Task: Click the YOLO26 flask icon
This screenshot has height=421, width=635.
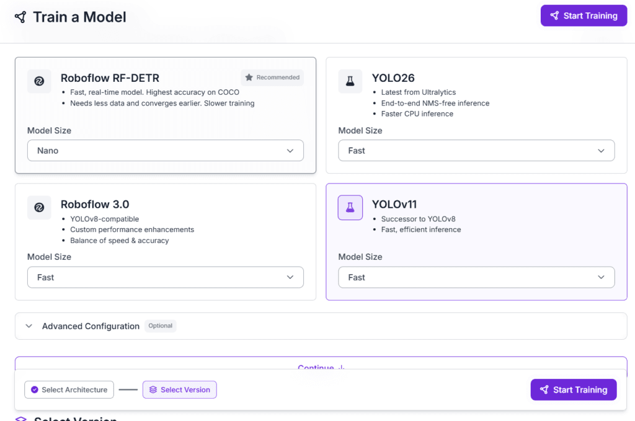Action: [x=350, y=81]
